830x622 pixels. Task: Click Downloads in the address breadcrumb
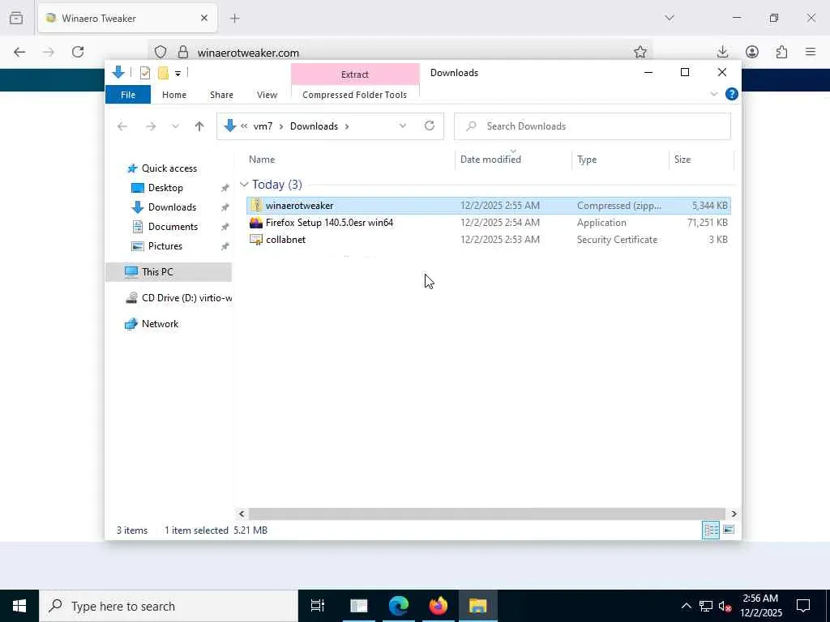coord(314,126)
